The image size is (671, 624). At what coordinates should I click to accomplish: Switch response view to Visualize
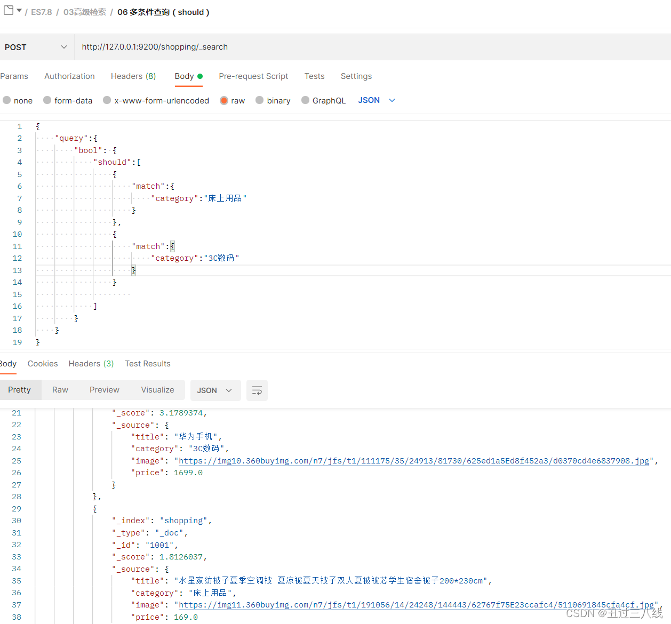157,390
